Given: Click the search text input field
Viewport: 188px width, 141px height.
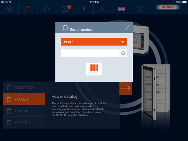Looking at the screenshot, I should coord(90,53).
